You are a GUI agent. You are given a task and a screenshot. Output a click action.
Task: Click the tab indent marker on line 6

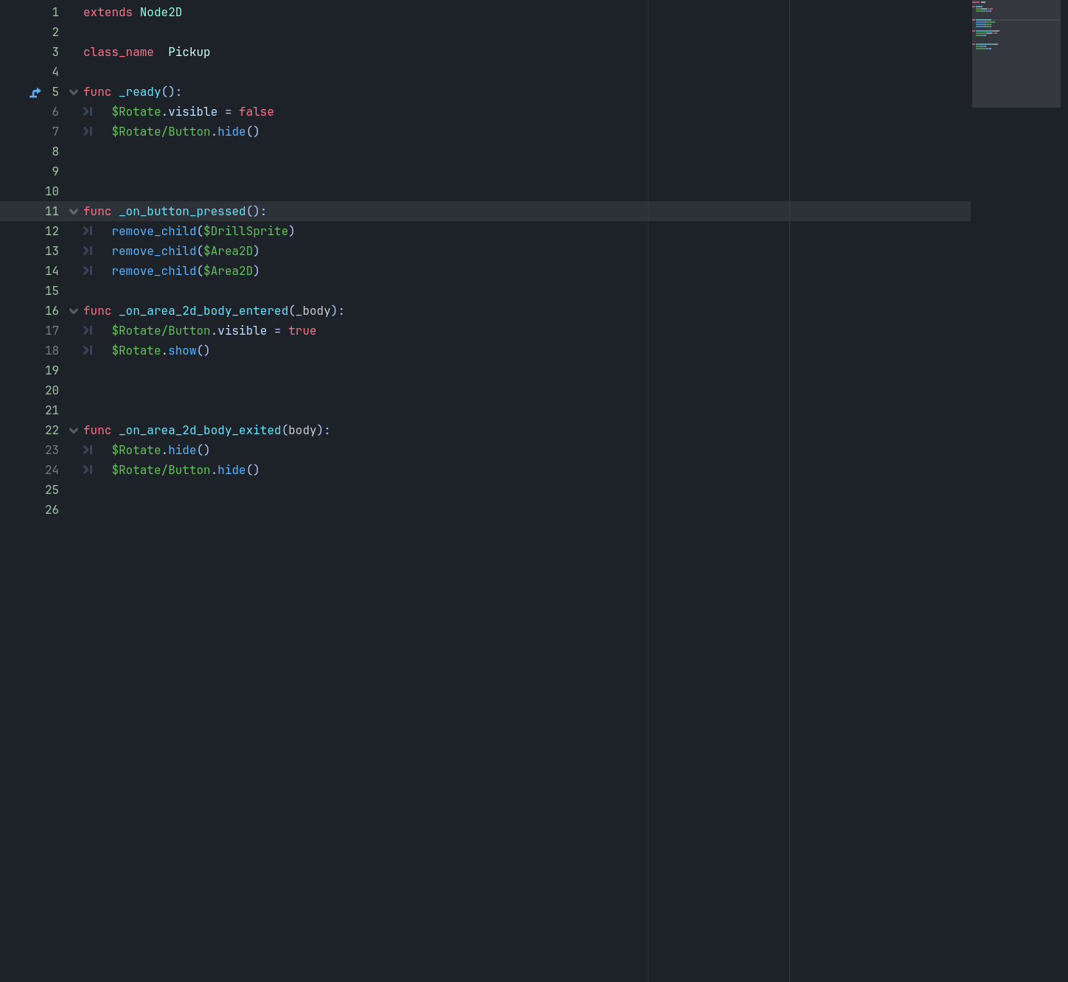(88, 112)
